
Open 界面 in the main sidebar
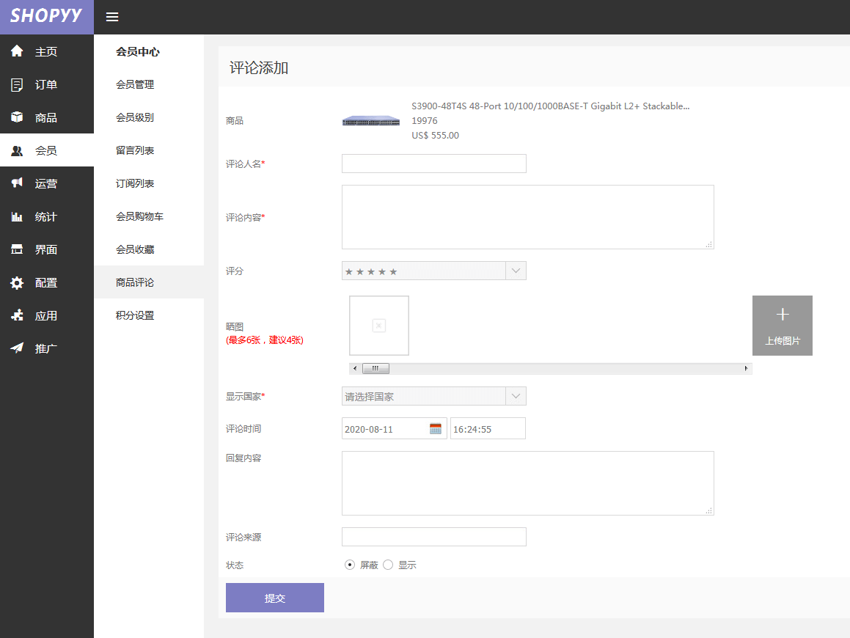click(x=47, y=250)
